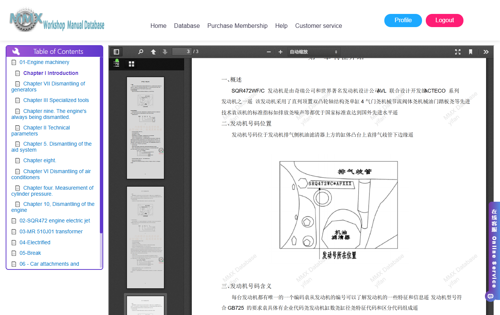This screenshot has width=500, height=315.
Task: Go to previous page with up arrow
Action: 153,52
